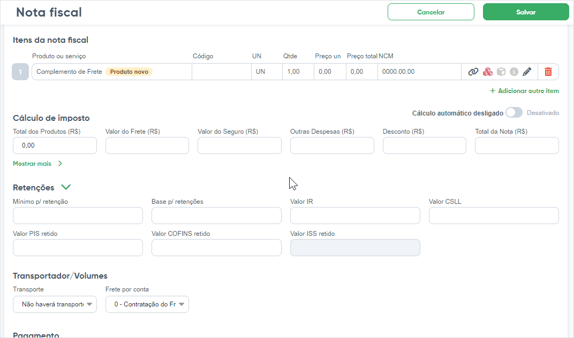Delete item with red trash icon

pos(548,72)
